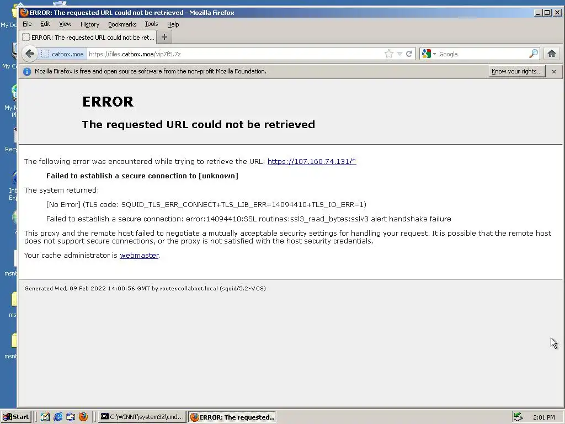565x424 pixels.
Task: Click the first quick launch icon
Action: 45,417
